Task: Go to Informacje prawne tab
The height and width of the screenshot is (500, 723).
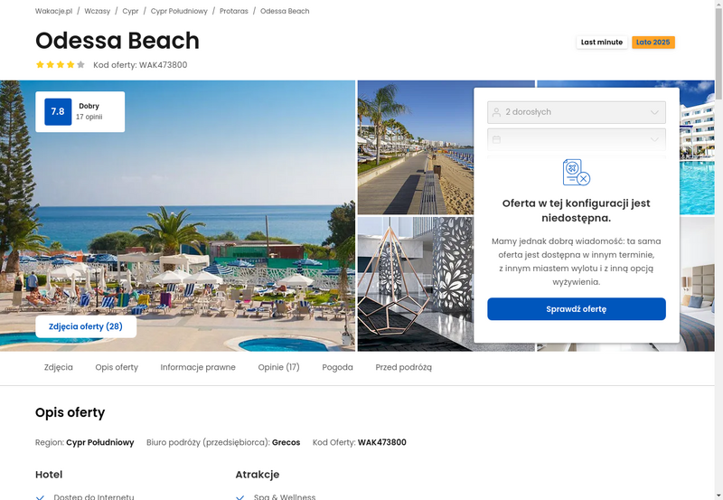Action: pyautogui.click(x=198, y=367)
